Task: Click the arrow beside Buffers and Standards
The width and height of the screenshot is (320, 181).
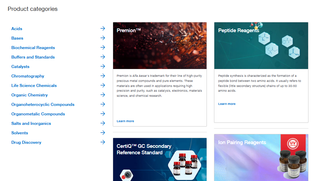Action: point(103,57)
